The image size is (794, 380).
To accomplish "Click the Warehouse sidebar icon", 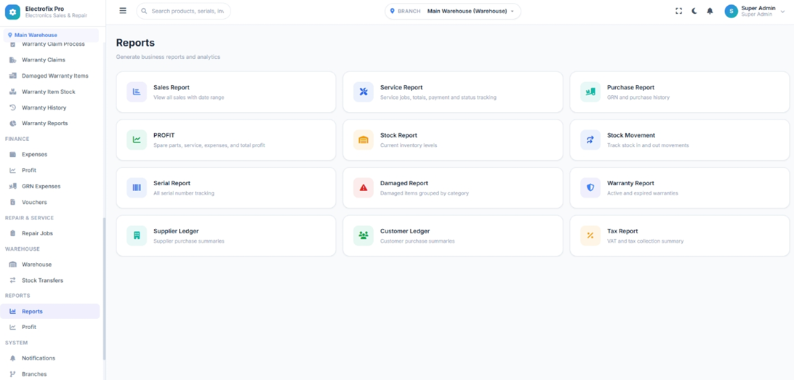I will [x=12, y=264].
